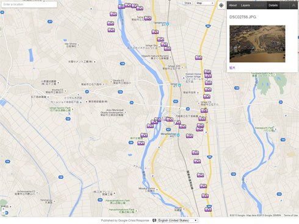
Task: Open the English (United States) language dropdown
Action: (178, 220)
